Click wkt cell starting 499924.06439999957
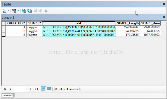 tap(79, 35)
